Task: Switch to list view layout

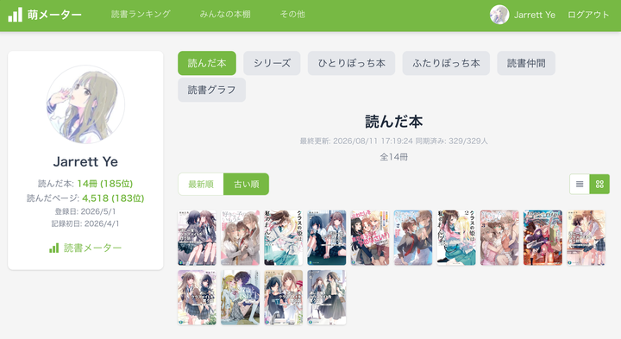Action: tap(580, 184)
